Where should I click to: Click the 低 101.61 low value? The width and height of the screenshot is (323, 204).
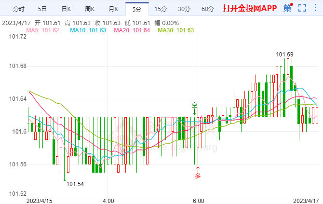point(137,23)
